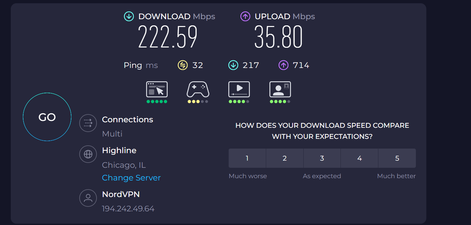
Task: Click the user icon next to NordVPN
Action: [88, 198]
